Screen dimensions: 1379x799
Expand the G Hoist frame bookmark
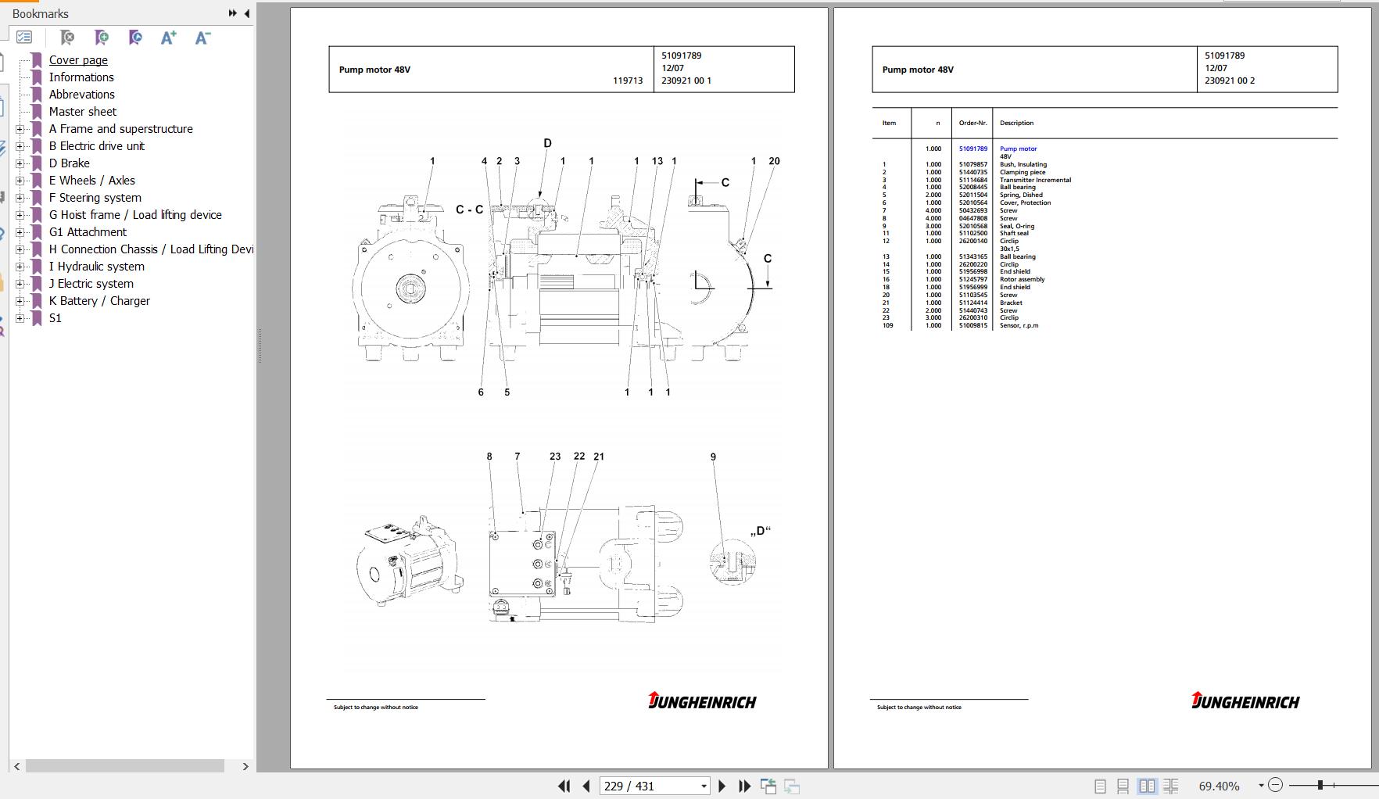tap(20, 215)
